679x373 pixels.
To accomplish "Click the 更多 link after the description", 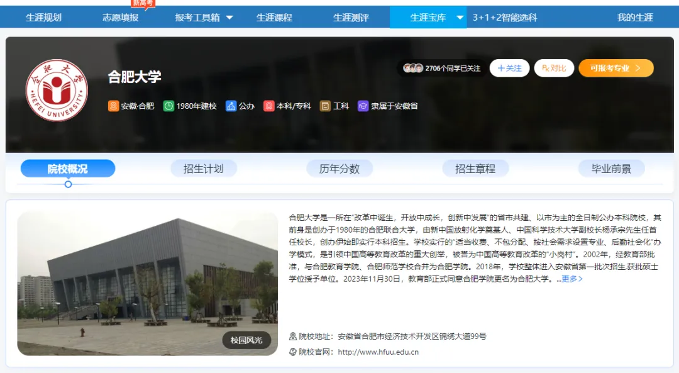I will (572, 279).
